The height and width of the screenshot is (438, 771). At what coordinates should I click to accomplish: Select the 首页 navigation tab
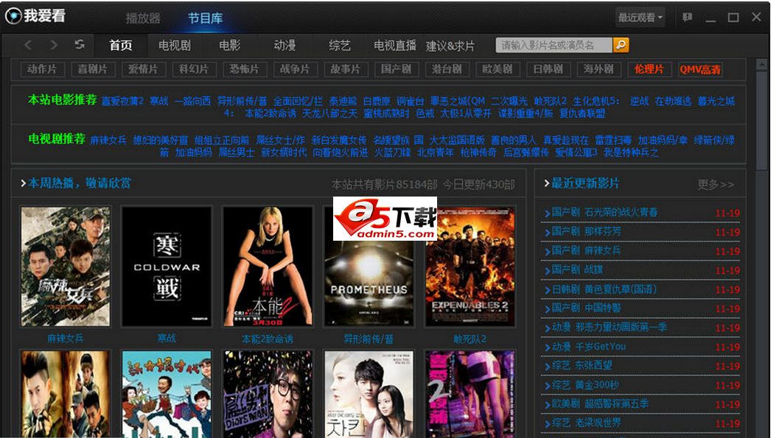120,46
